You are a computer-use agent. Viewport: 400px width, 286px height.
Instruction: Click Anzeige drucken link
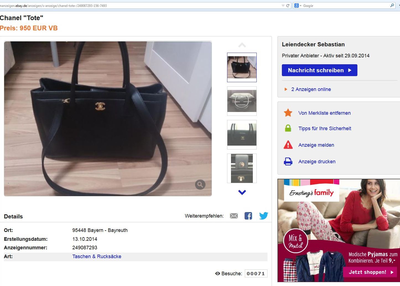[x=317, y=161]
